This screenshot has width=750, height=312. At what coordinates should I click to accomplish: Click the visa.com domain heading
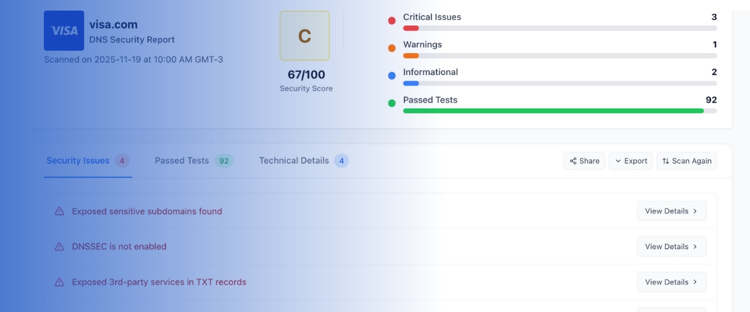point(113,25)
